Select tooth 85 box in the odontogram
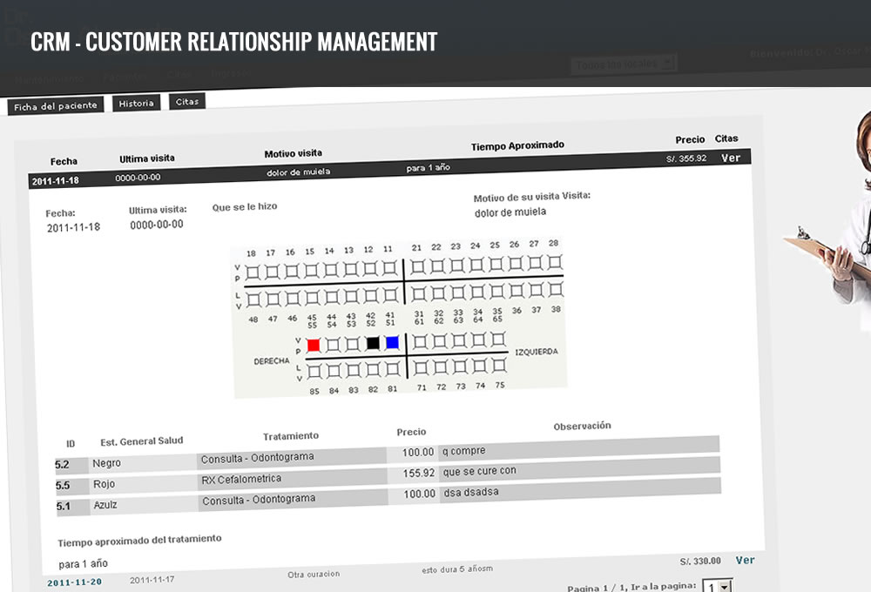This screenshot has width=871, height=592. click(314, 372)
